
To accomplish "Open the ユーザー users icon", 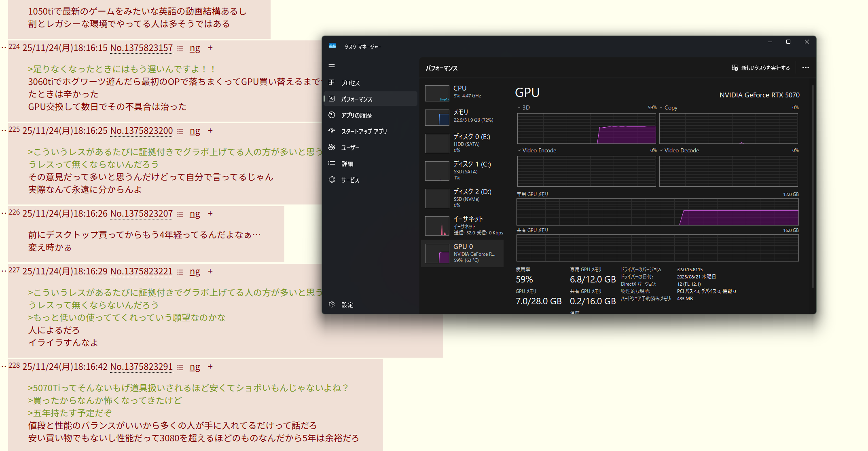I will click(332, 147).
